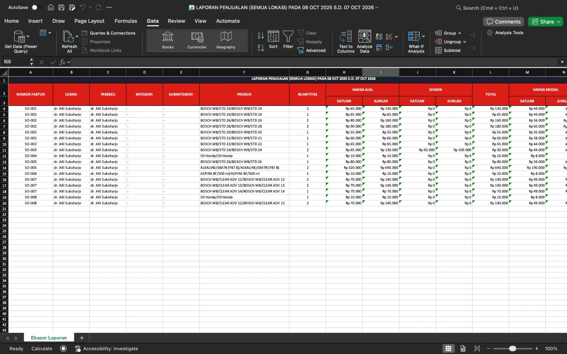Click Queries & Connections
The image size is (567, 354).
[x=109, y=33]
